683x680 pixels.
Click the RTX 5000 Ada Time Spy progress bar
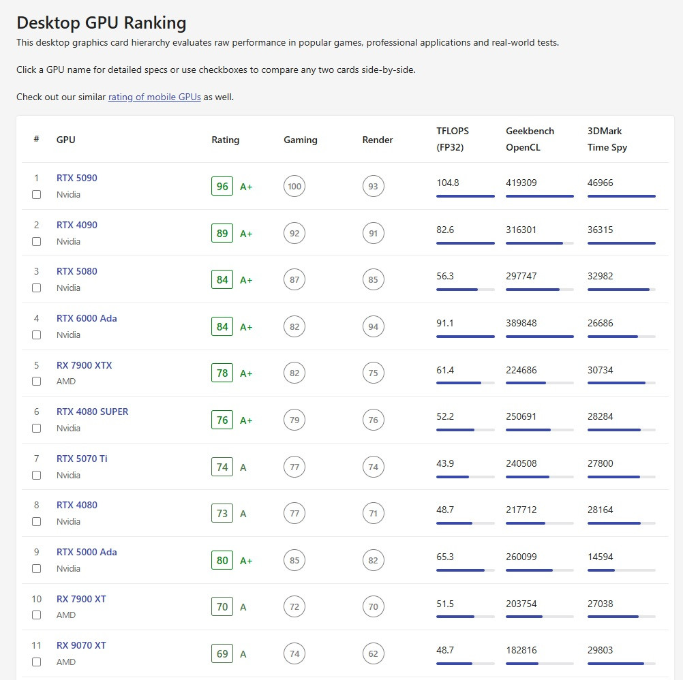[x=622, y=570]
